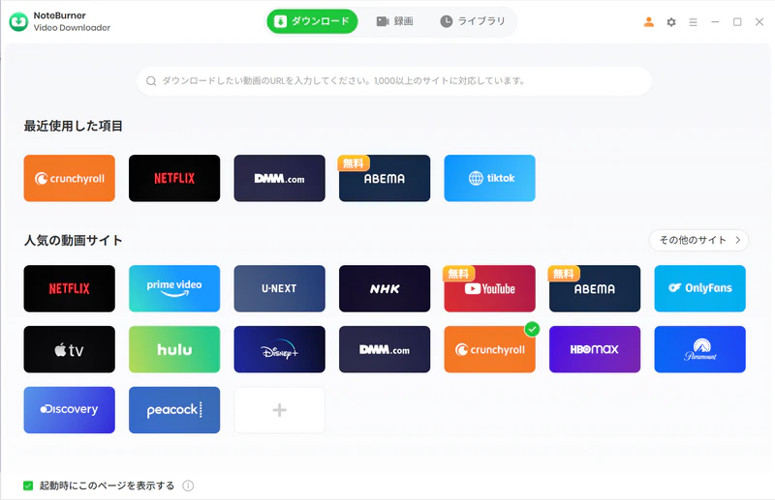Minimize the NoteBurner window
The height and width of the screenshot is (500, 775).
point(715,21)
